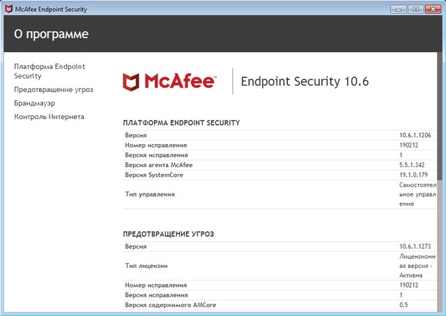Click the platform version value 10.6.1.1206
446x316 pixels.
[416, 134]
